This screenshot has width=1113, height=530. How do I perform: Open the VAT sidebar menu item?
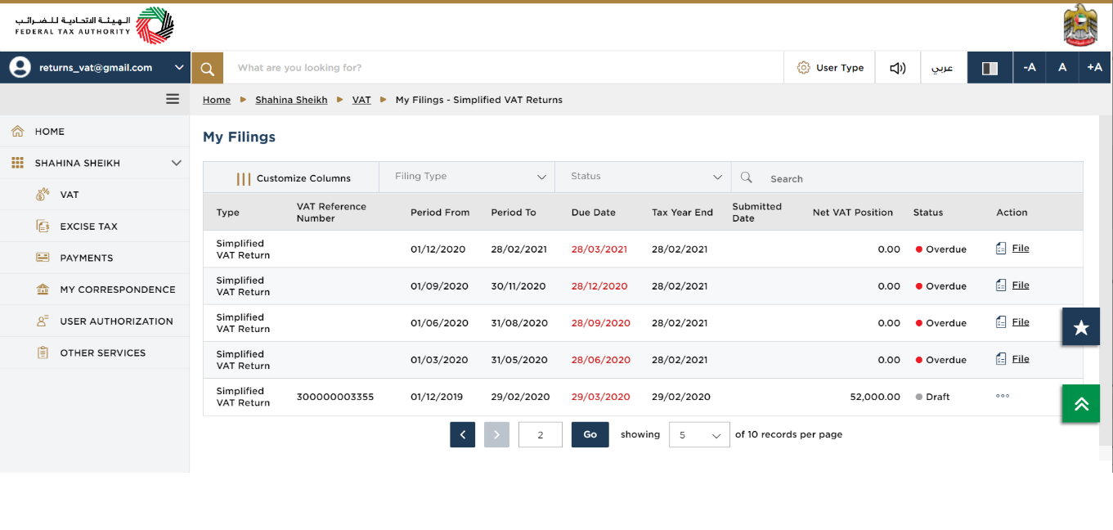coord(95,195)
